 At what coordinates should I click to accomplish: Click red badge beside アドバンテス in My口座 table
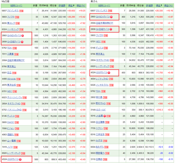[21, 11]
